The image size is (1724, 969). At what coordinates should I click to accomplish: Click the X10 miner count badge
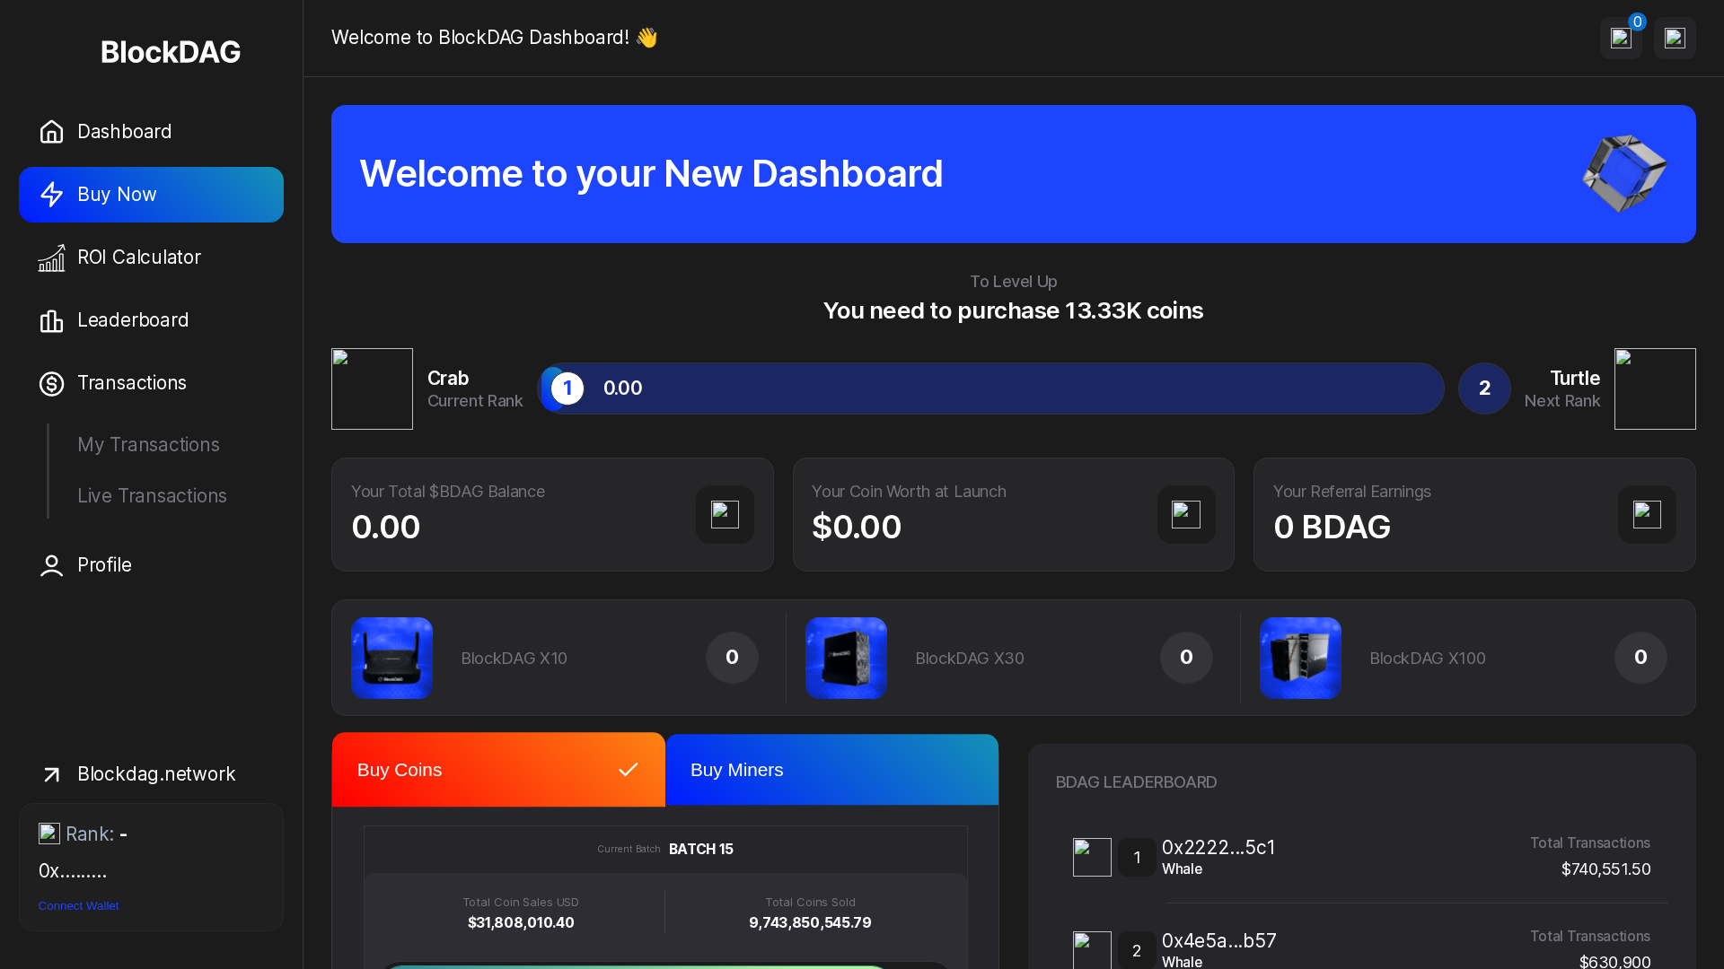(732, 658)
